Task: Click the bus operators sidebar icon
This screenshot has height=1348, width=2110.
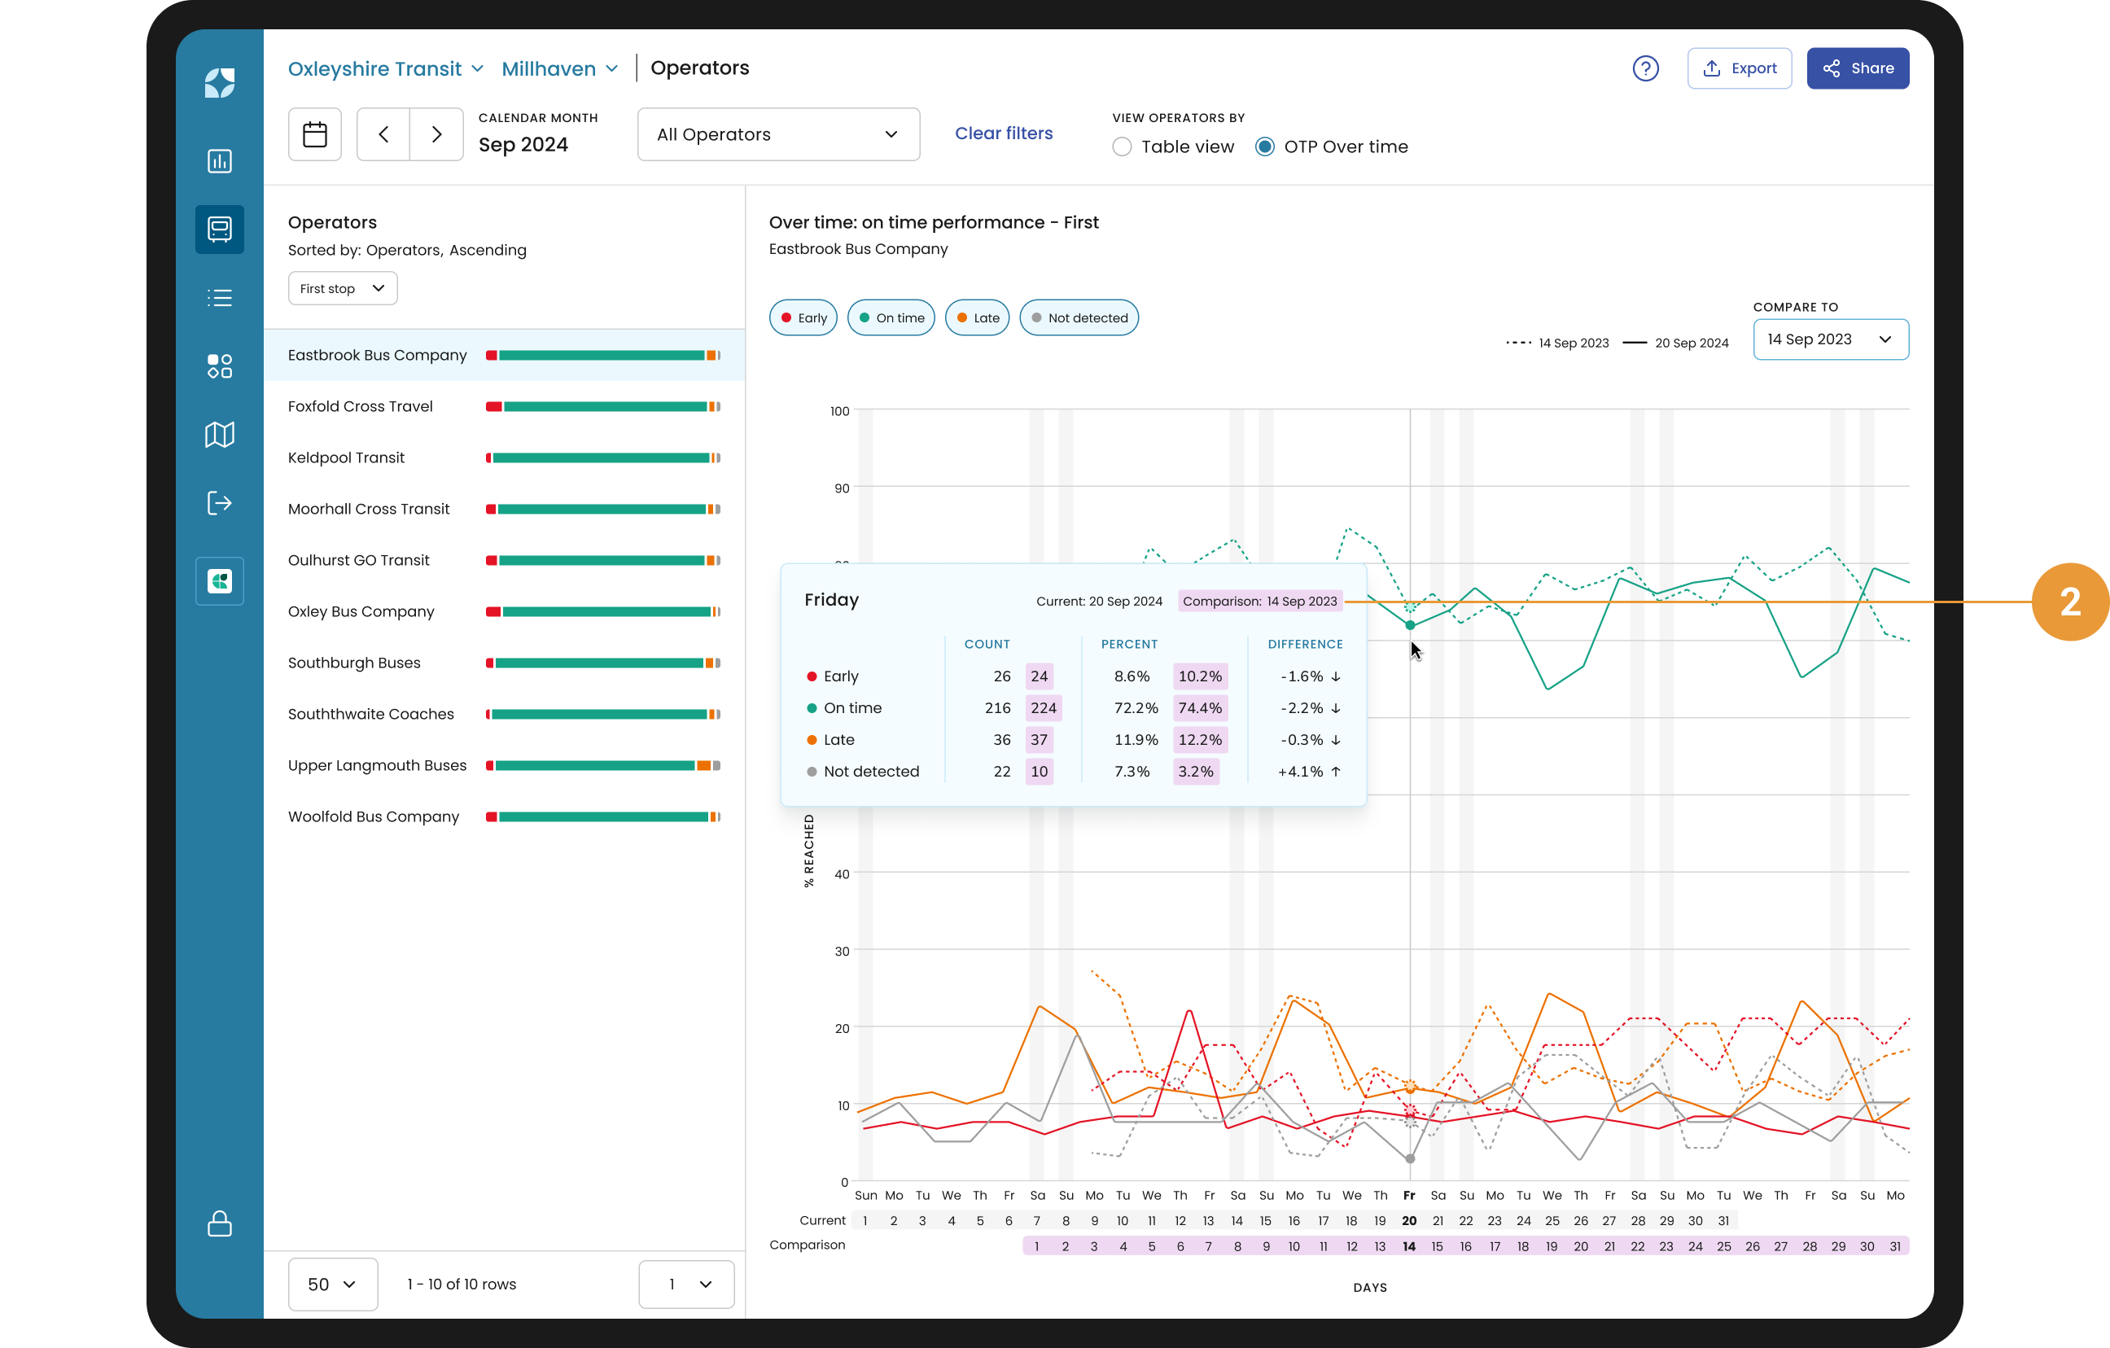Action: [219, 230]
